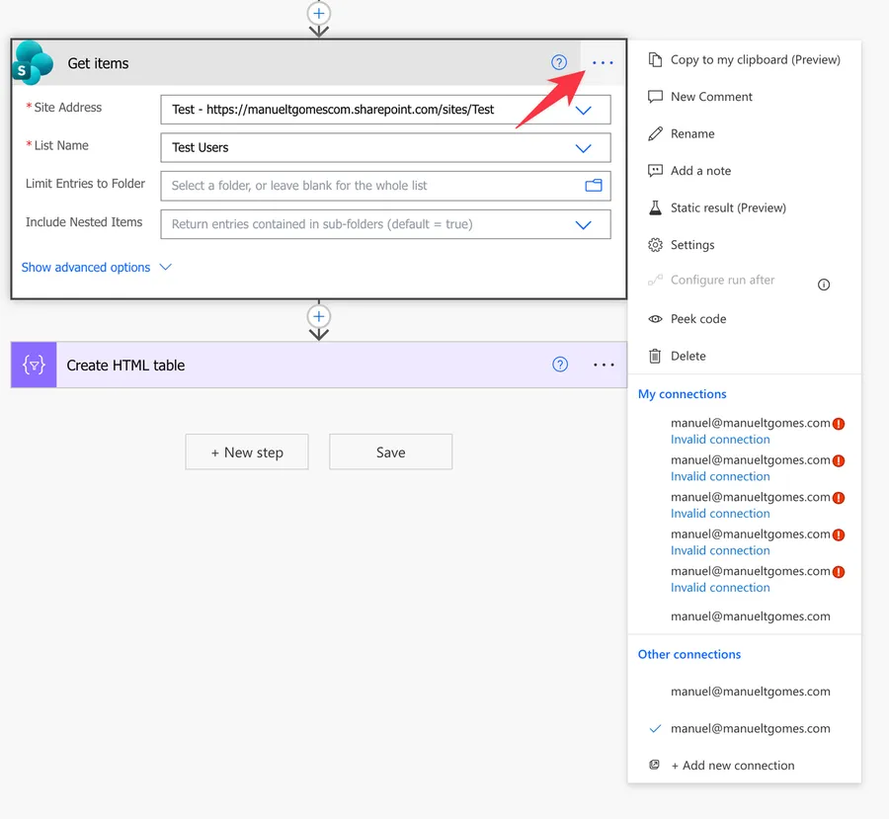
Task: Select the checked connection under Other connections
Action: (x=750, y=728)
